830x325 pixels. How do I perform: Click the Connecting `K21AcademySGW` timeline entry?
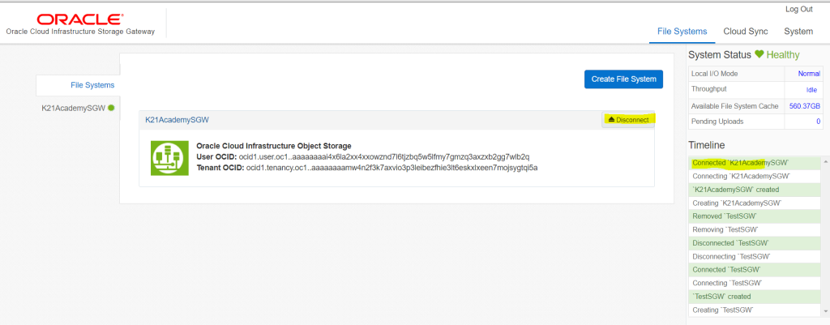coord(755,176)
